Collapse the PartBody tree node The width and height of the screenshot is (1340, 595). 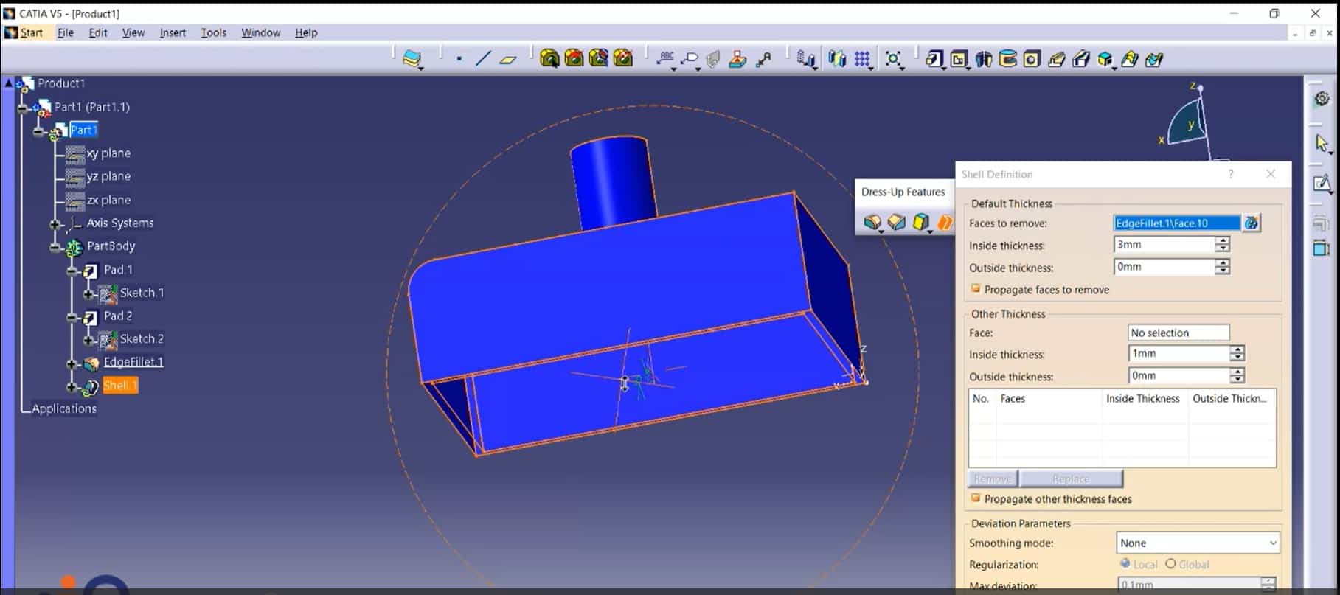[55, 247]
